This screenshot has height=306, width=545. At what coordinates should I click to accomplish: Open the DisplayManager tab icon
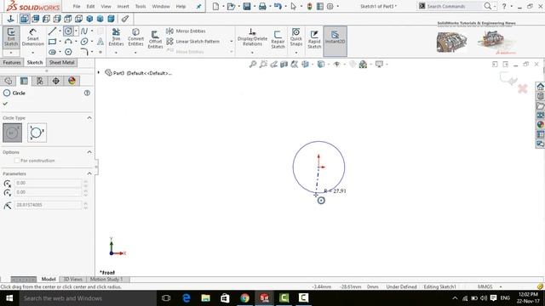[72, 81]
